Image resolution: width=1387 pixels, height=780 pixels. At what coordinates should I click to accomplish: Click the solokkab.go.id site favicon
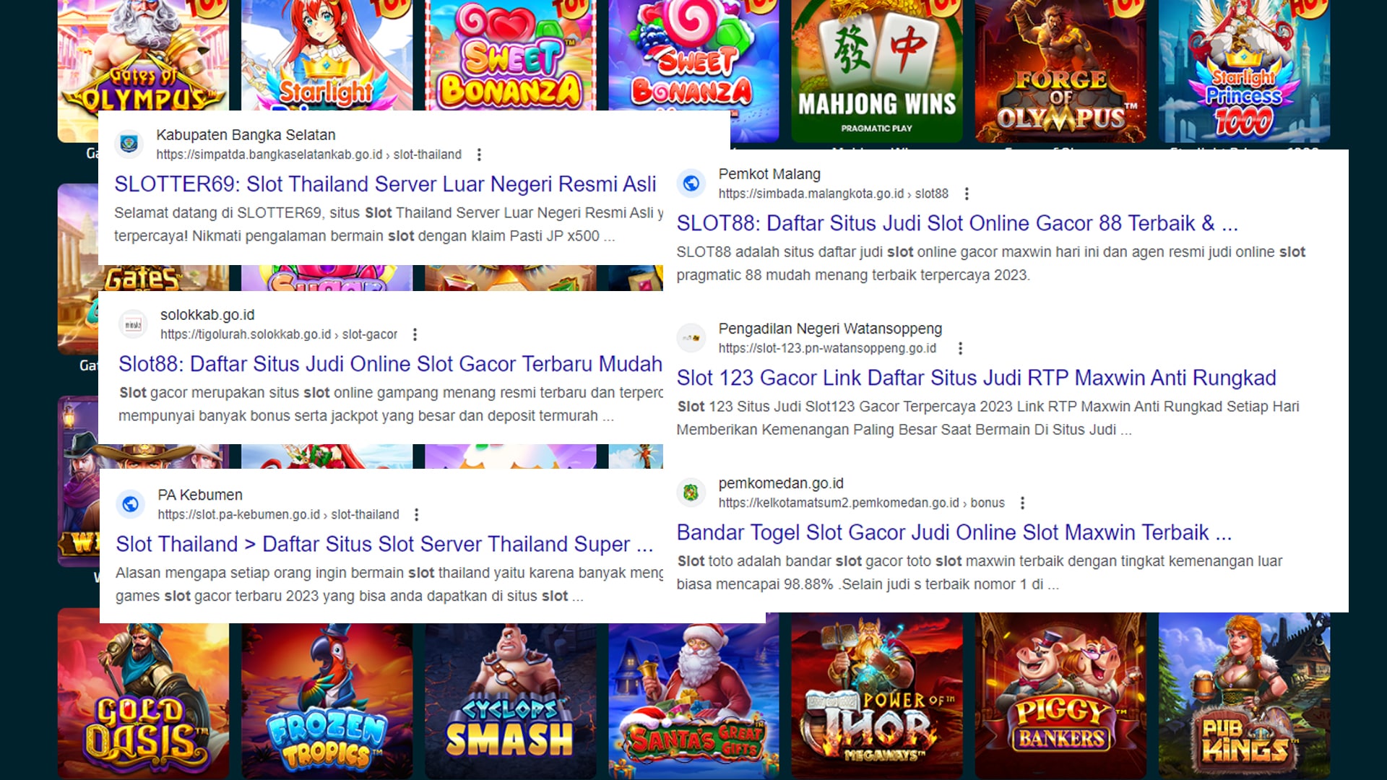(x=133, y=324)
